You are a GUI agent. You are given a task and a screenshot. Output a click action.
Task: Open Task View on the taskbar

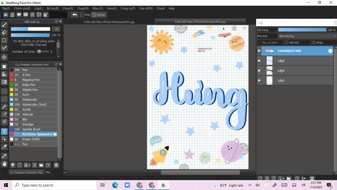[103, 185]
